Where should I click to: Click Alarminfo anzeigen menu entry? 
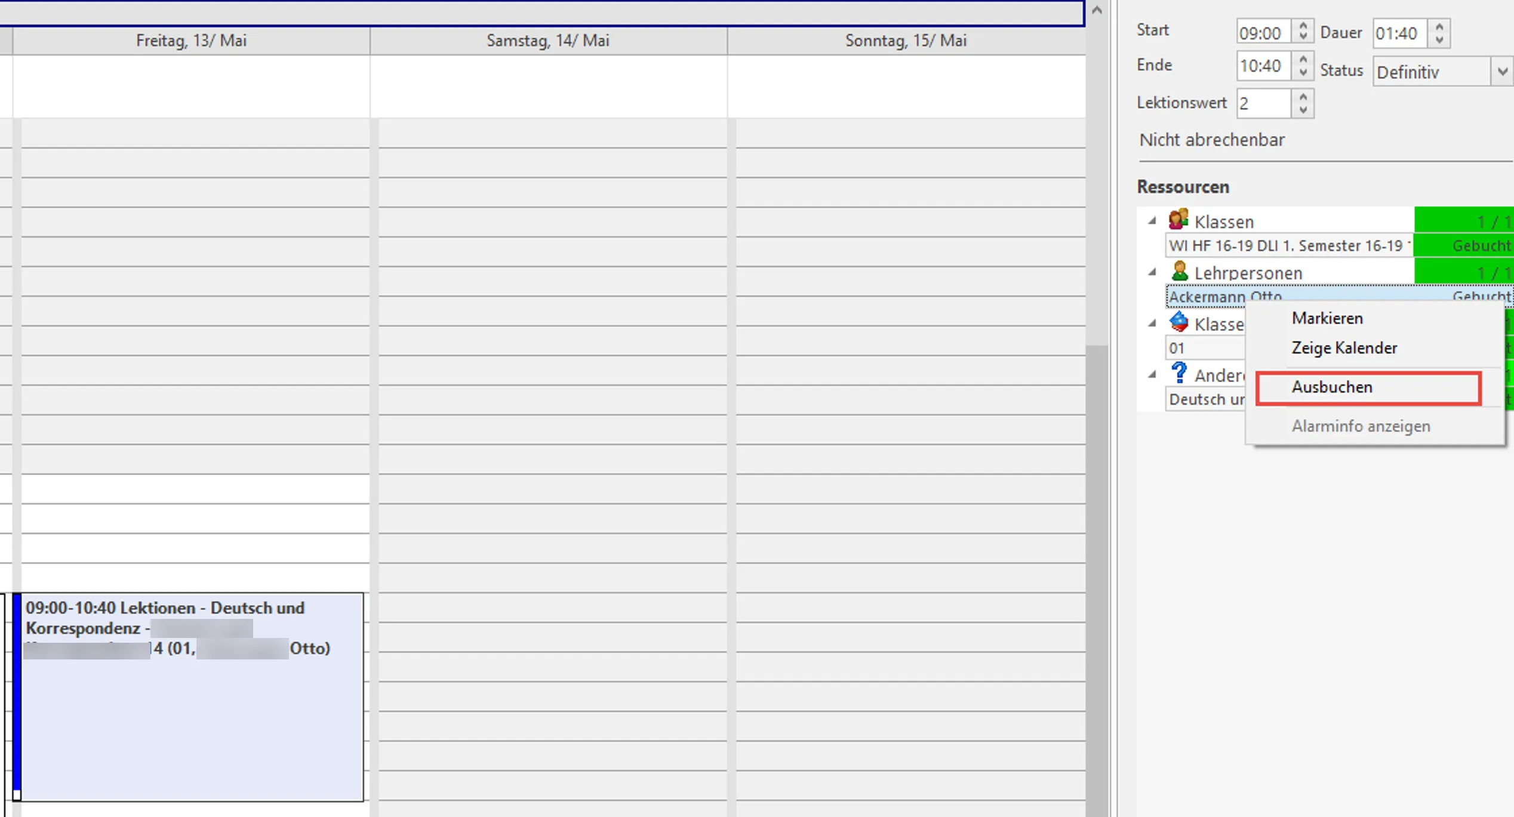pyautogui.click(x=1361, y=426)
